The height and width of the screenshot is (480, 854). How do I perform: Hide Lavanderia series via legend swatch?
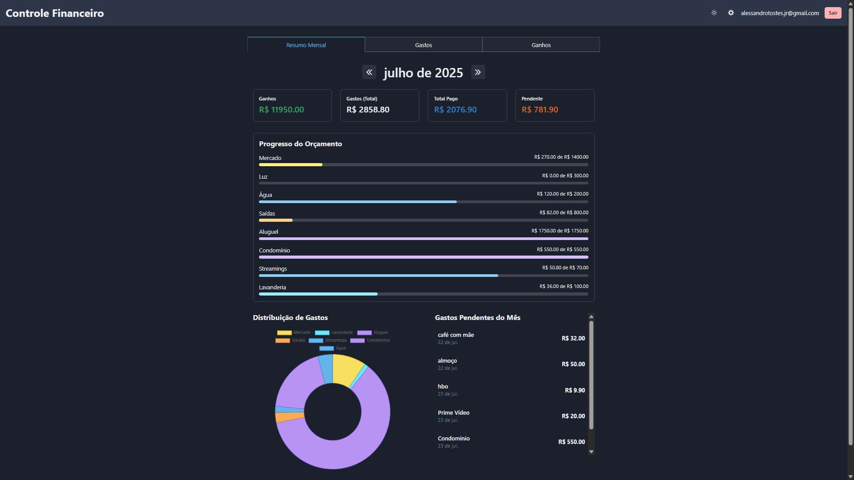[322, 332]
